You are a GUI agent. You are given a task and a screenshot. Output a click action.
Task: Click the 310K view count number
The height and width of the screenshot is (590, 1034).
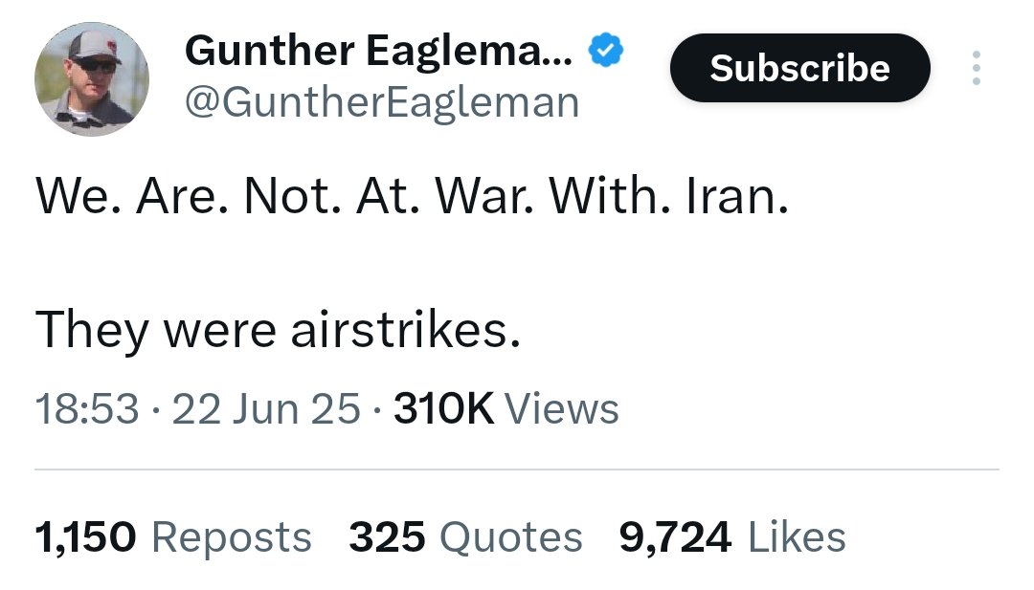pyautogui.click(x=443, y=409)
